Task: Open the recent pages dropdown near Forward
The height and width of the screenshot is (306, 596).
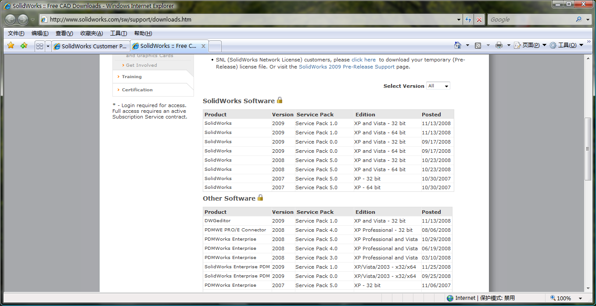Action: 32,20
